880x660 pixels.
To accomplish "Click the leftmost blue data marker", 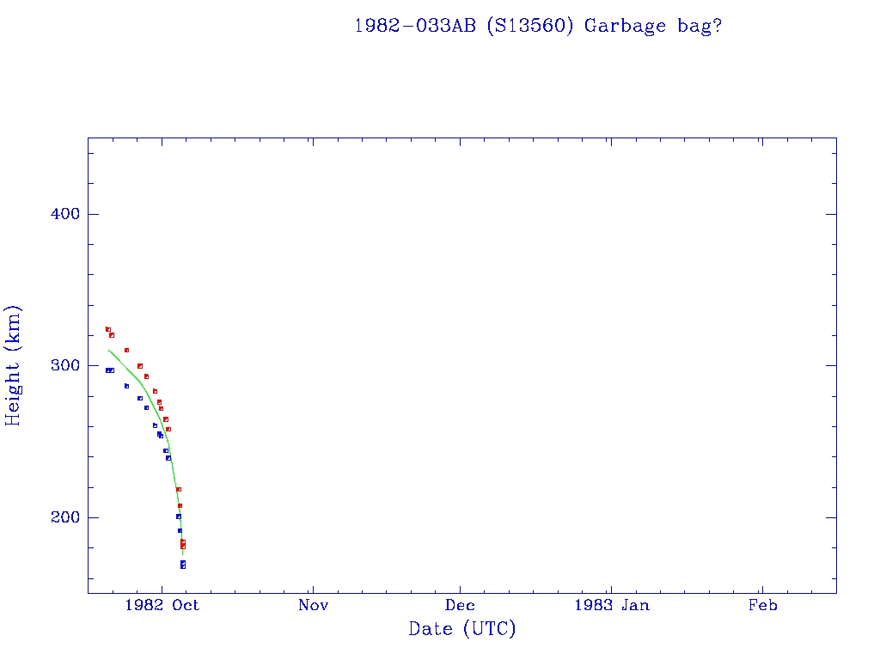I will pos(107,370).
